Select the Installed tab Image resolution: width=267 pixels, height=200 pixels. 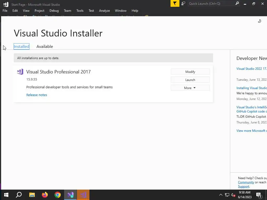click(x=21, y=46)
